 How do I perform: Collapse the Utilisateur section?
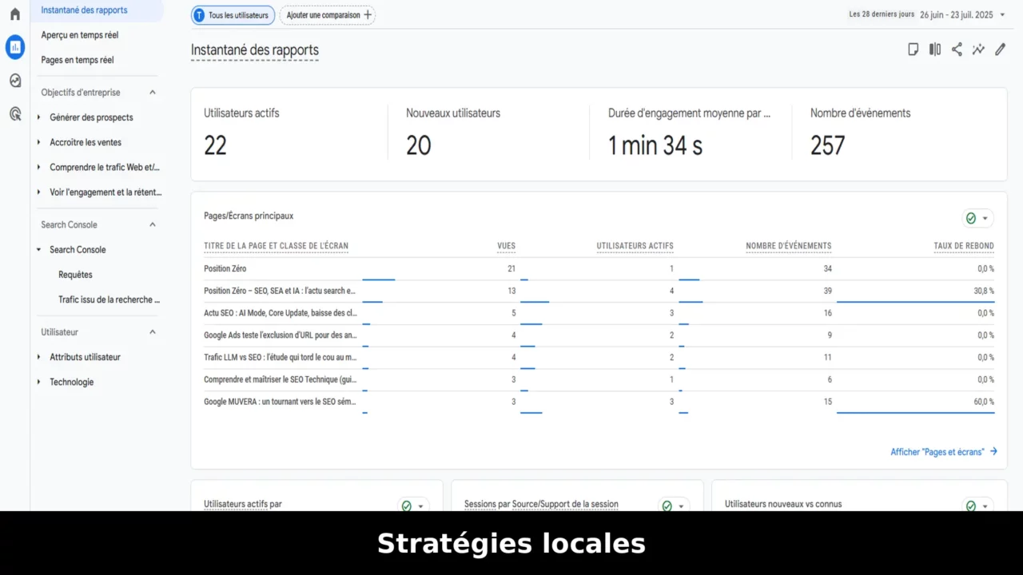coord(153,332)
